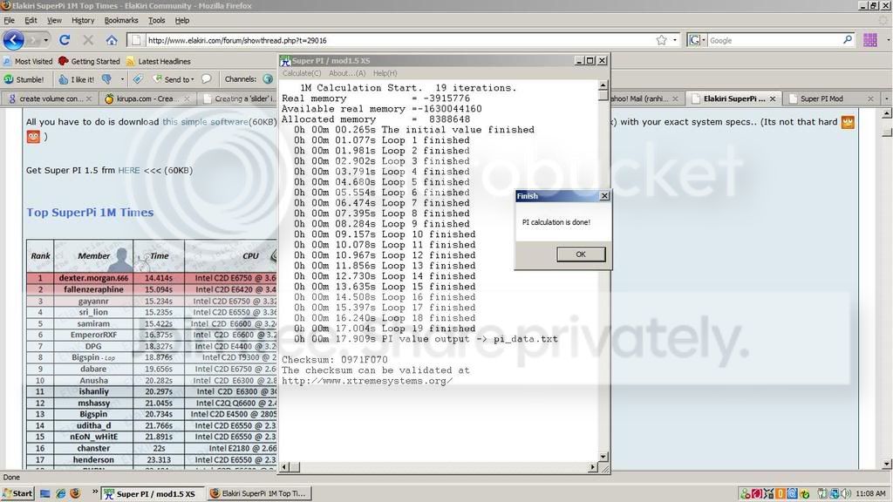Launch Firefox from quick launch
The image size is (893, 502).
(x=75, y=493)
